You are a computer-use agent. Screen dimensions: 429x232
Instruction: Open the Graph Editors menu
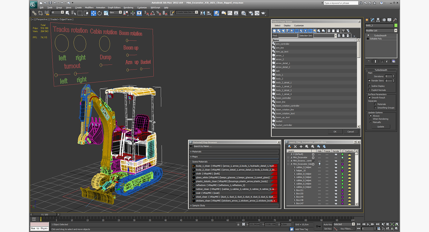click(114, 8)
